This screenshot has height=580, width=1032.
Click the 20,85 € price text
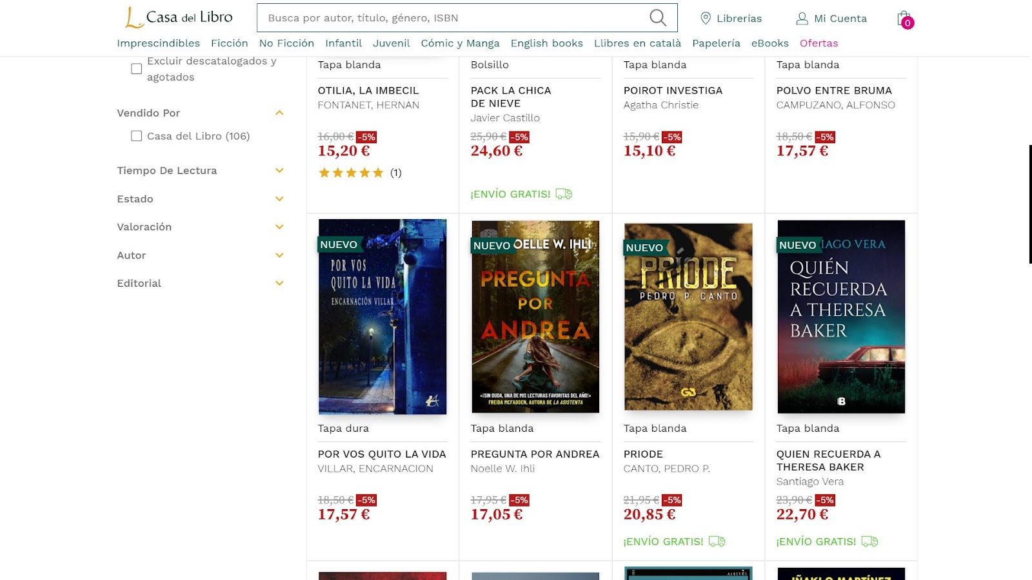click(650, 514)
